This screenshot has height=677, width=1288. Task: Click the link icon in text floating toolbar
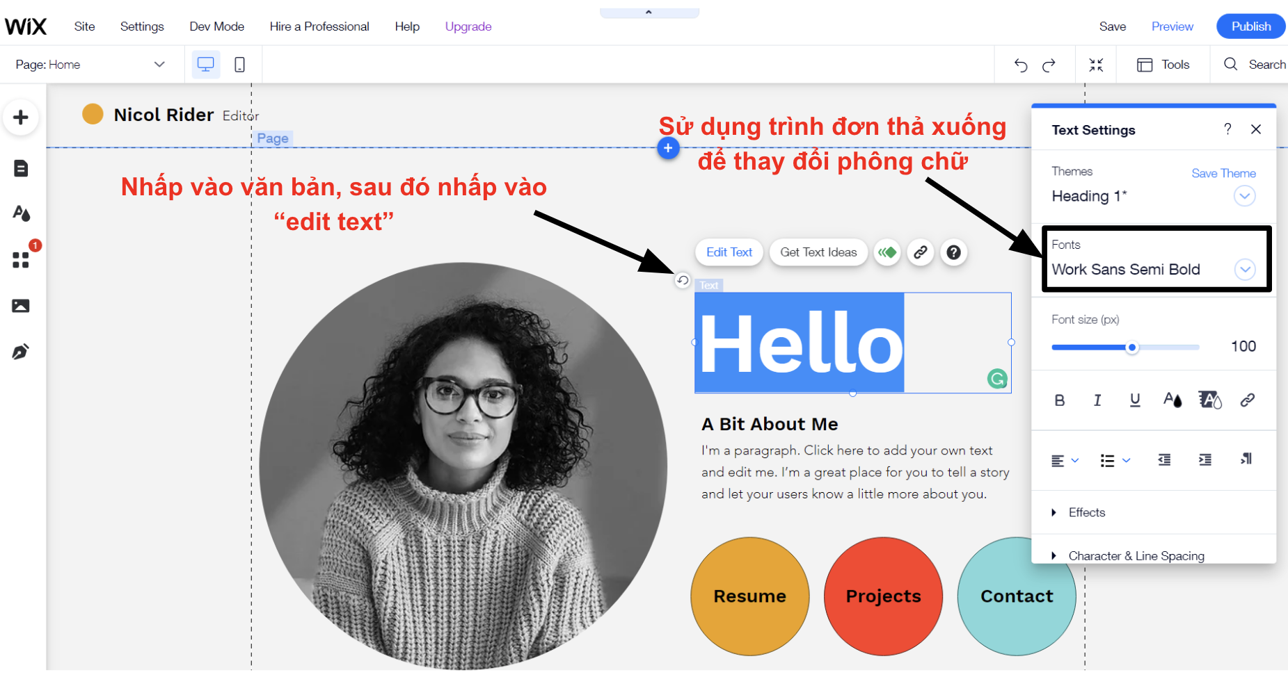(x=921, y=252)
